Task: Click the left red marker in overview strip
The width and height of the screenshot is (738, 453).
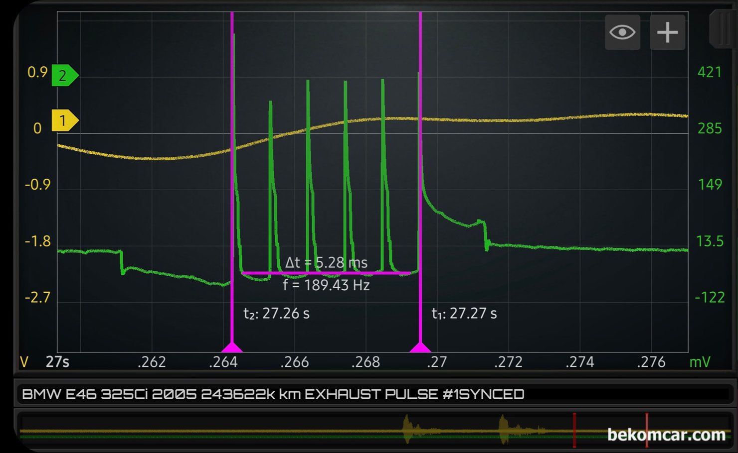Action: coord(574,430)
